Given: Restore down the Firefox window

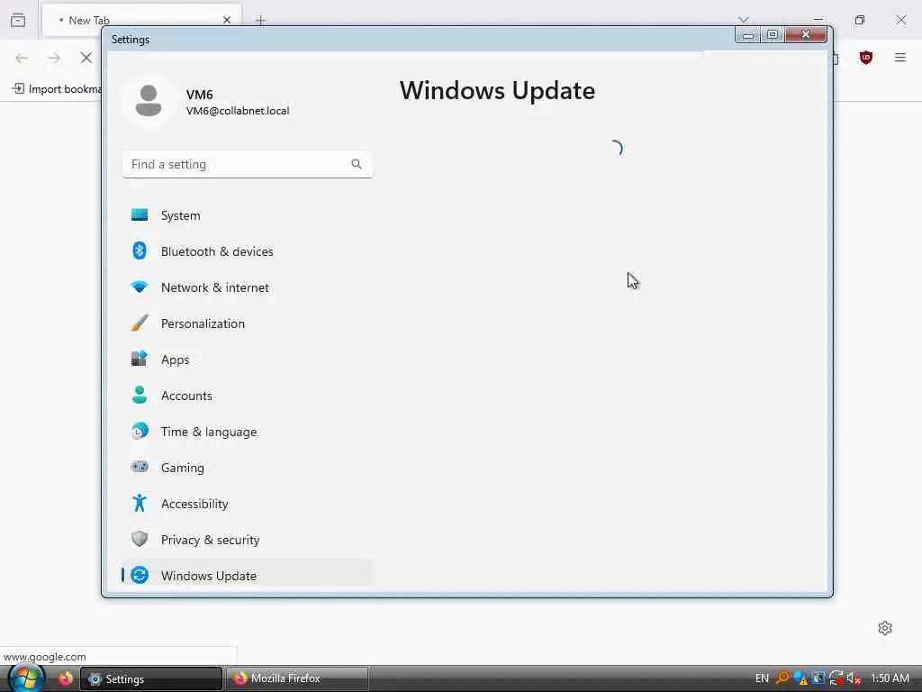Looking at the screenshot, I should tap(860, 20).
